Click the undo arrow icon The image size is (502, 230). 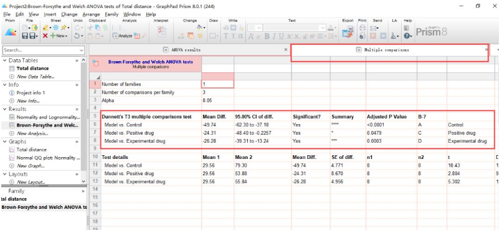(x=77, y=36)
